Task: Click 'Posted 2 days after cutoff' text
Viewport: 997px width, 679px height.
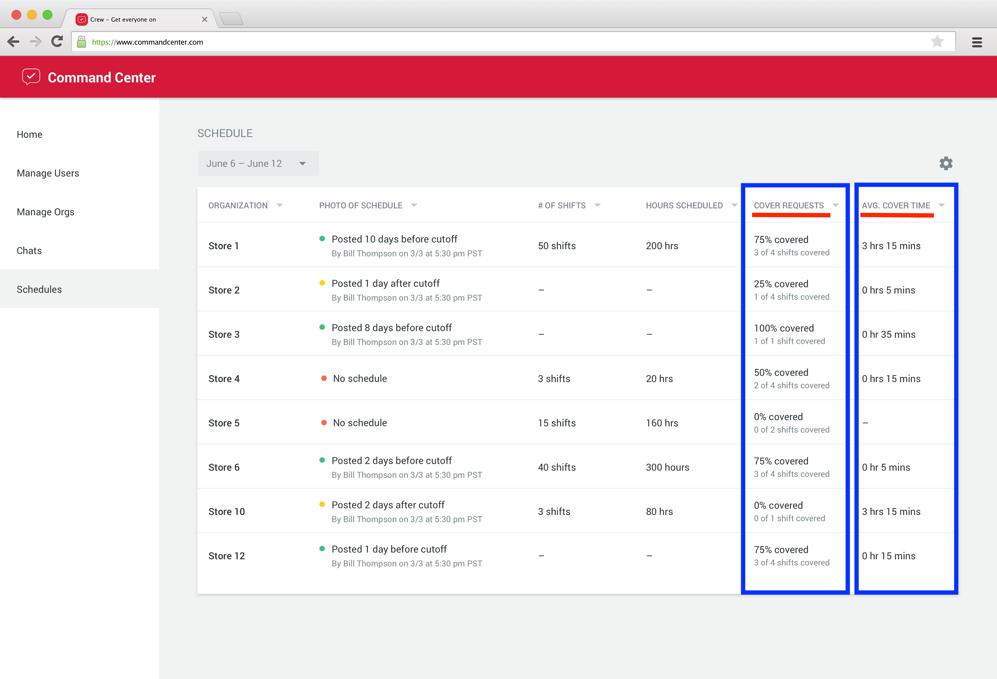Action: (388, 505)
